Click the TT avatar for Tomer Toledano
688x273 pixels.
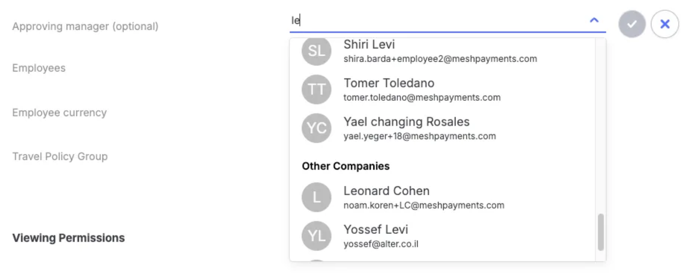pyautogui.click(x=316, y=89)
